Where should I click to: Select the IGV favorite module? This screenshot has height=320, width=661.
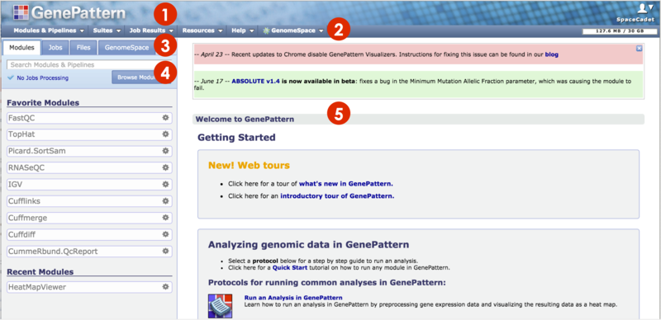point(89,185)
